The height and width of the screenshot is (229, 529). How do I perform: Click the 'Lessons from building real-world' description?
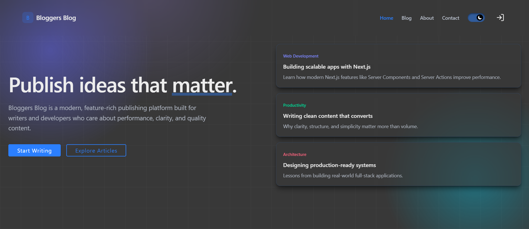tap(343, 176)
